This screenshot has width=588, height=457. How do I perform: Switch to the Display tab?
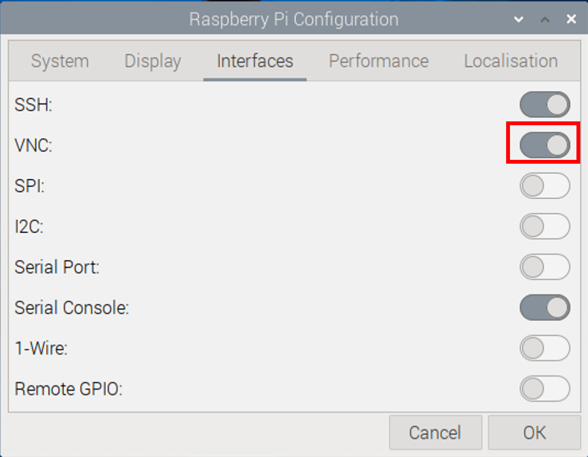(x=153, y=61)
